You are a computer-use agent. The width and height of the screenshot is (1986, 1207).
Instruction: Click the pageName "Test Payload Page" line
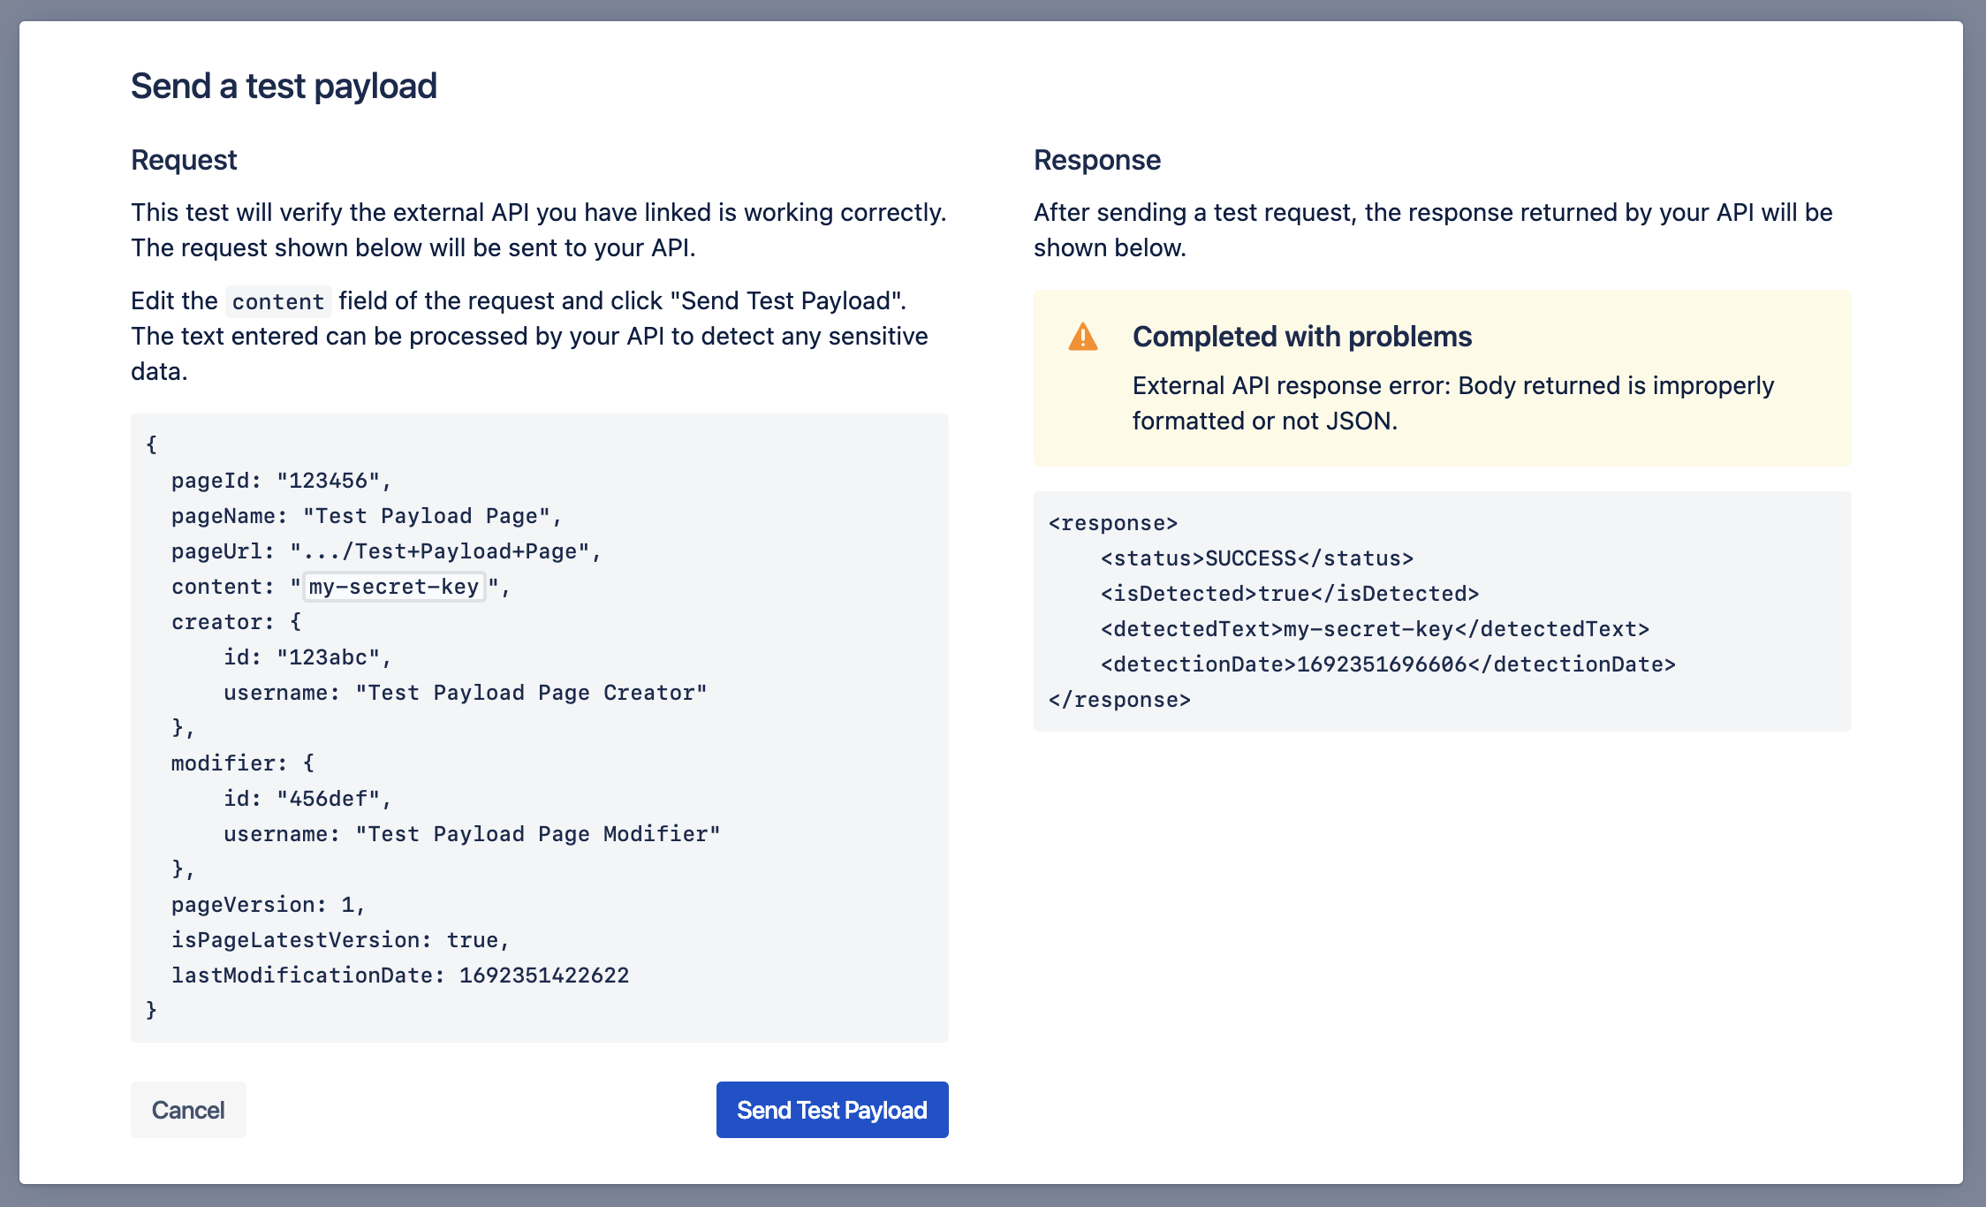[367, 516]
